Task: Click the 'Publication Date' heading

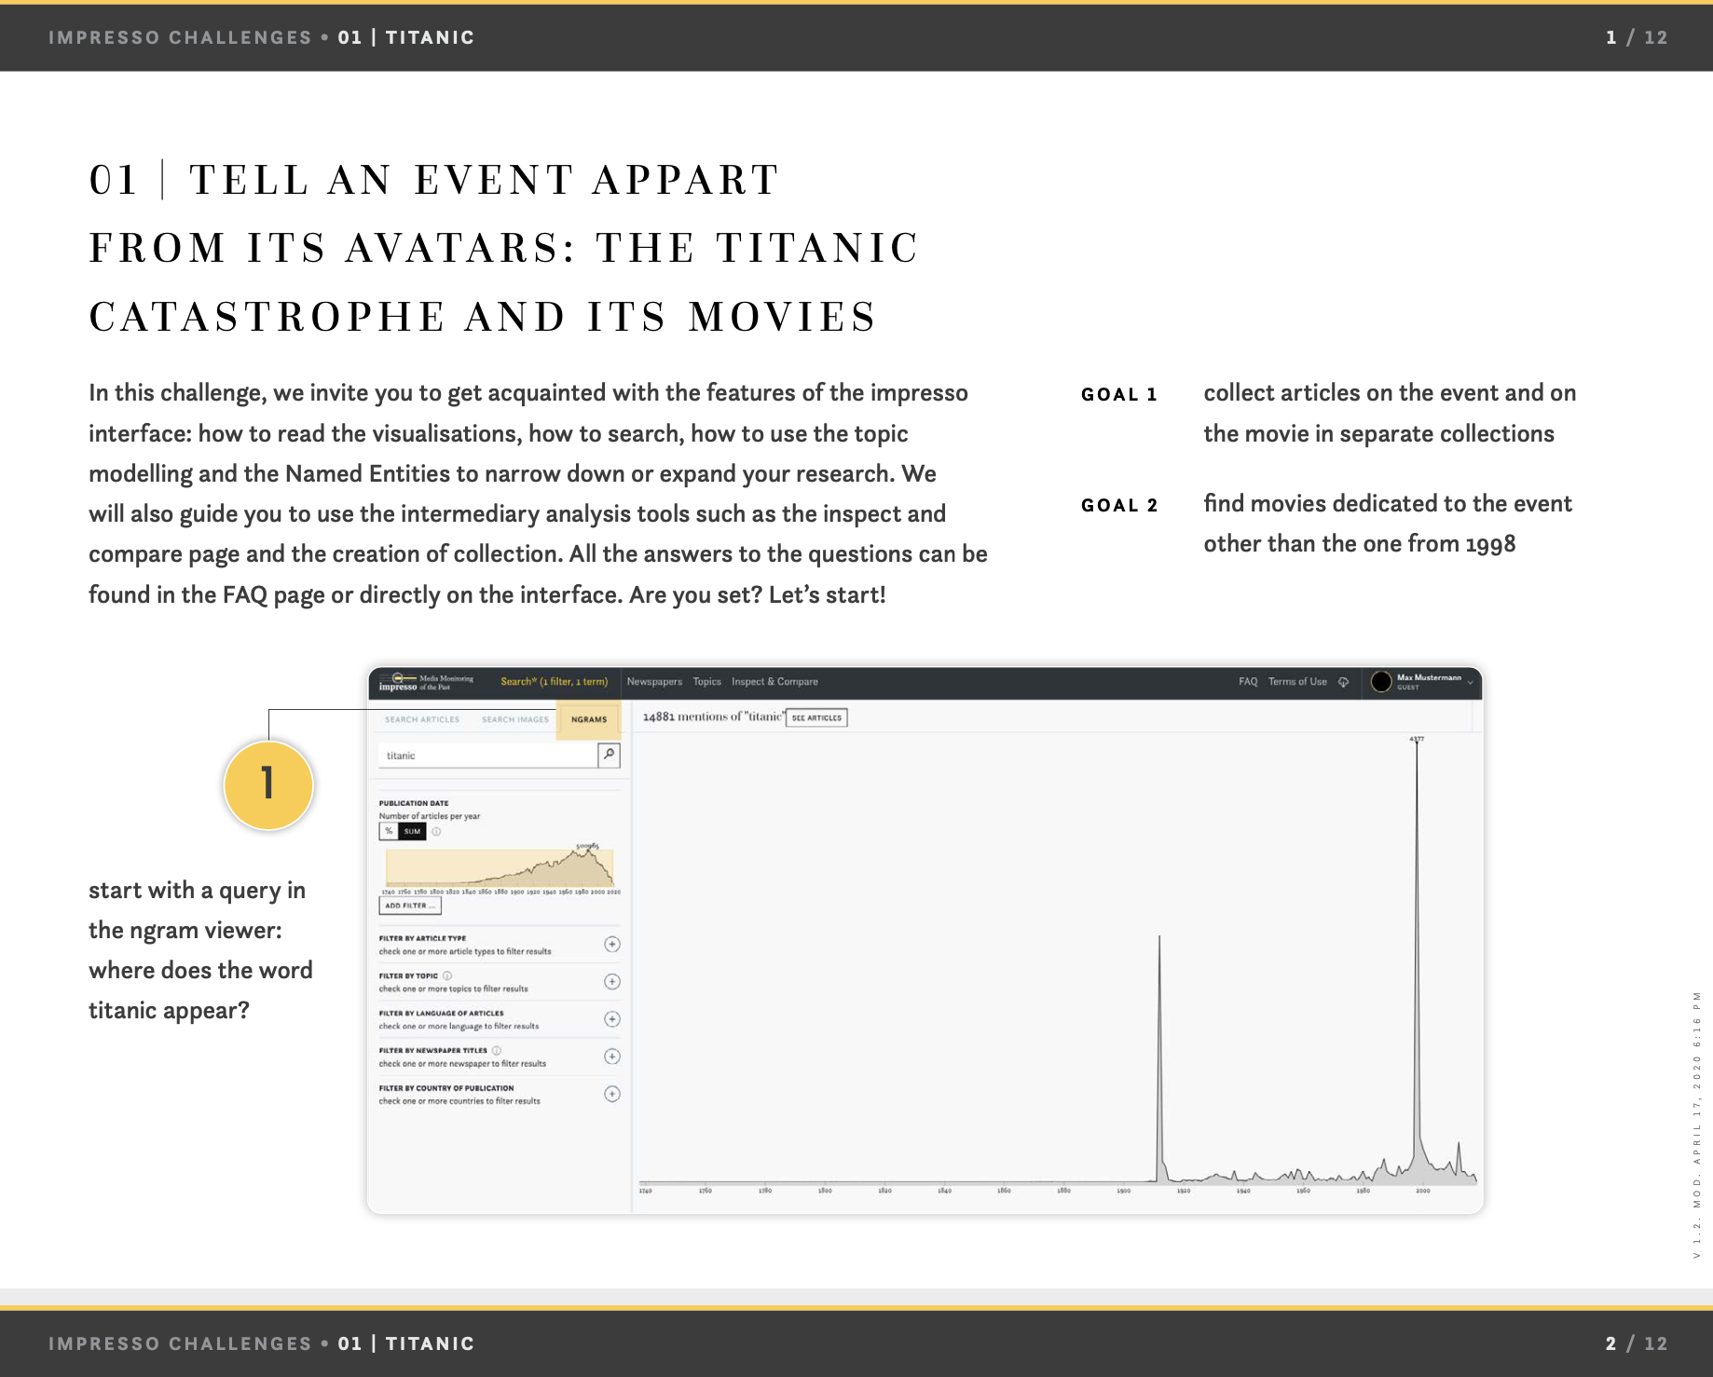Action: pos(414,803)
